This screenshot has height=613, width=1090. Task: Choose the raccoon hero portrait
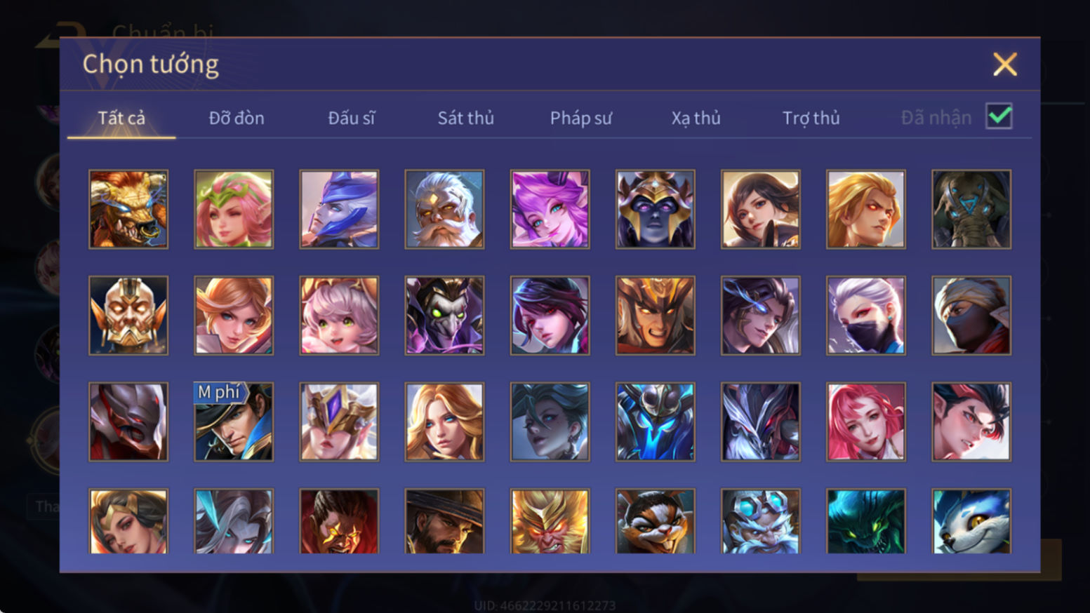pyautogui.click(x=655, y=521)
